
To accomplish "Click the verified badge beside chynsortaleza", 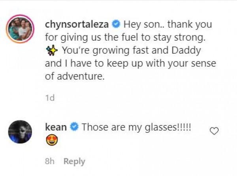I will coord(116,24).
